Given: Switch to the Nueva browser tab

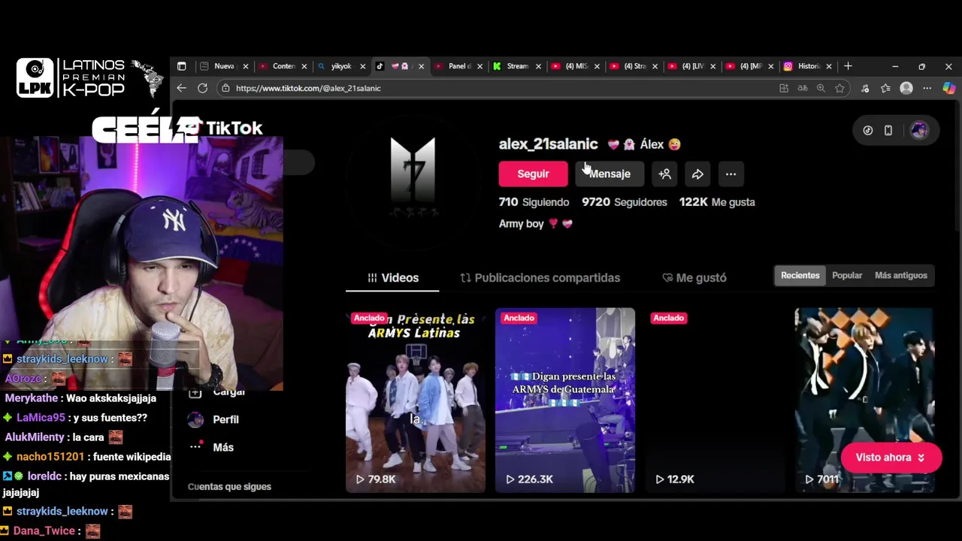Looking at the screenshot, I should (x=224, y=66).
